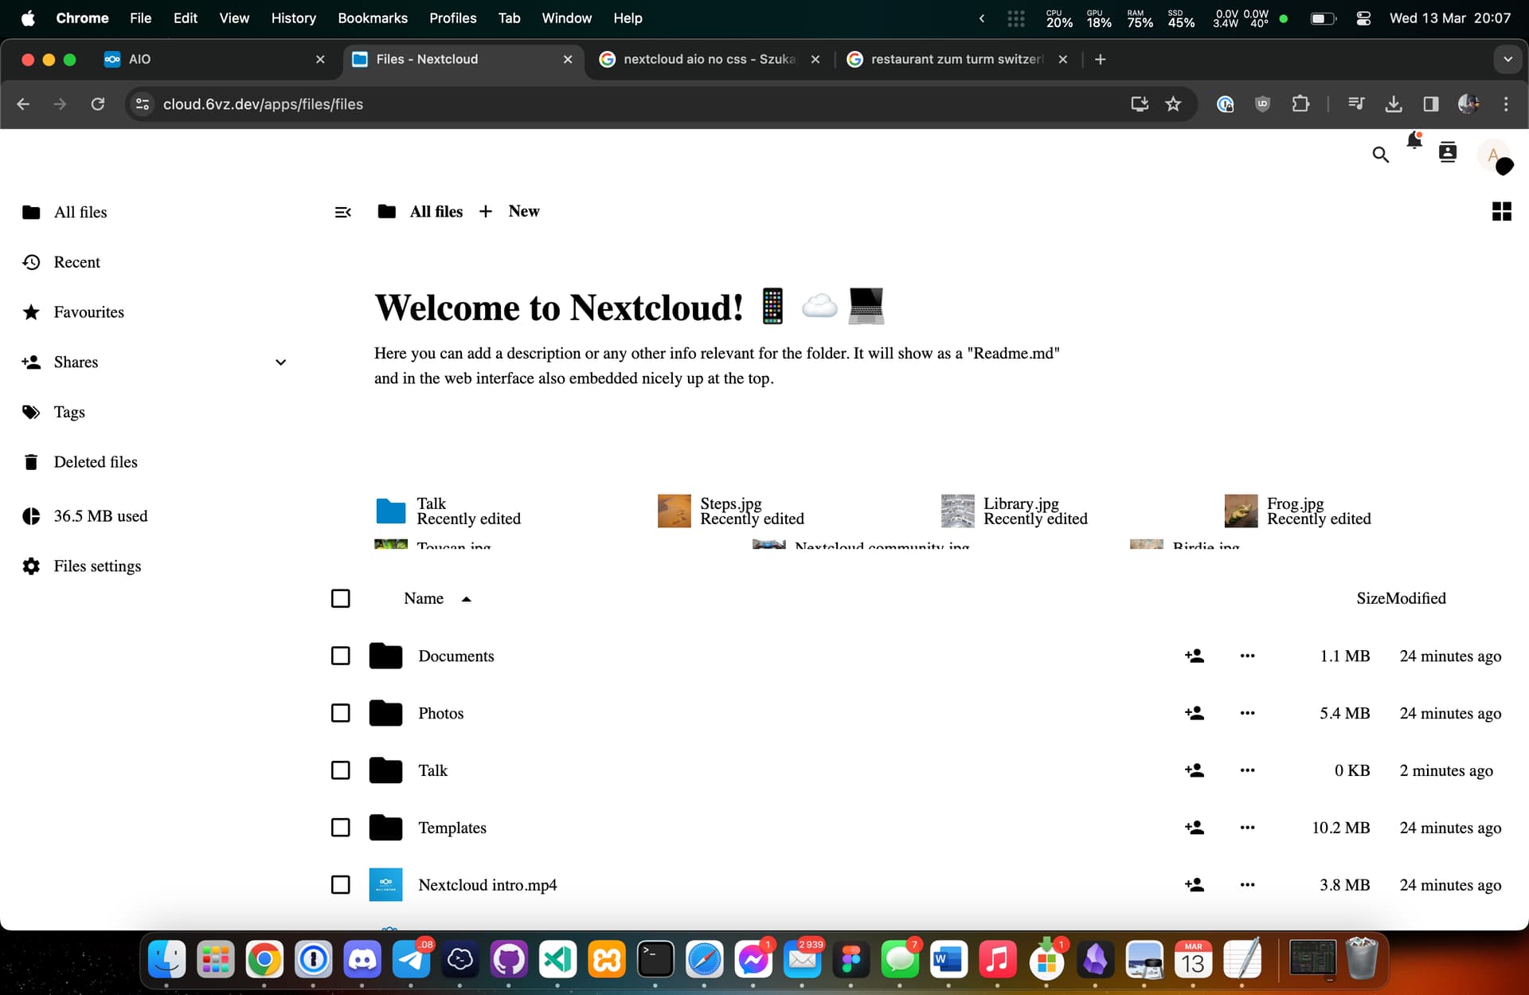Open notifications bell icon
1529x995 pixels.
(x=1414, y=141)
